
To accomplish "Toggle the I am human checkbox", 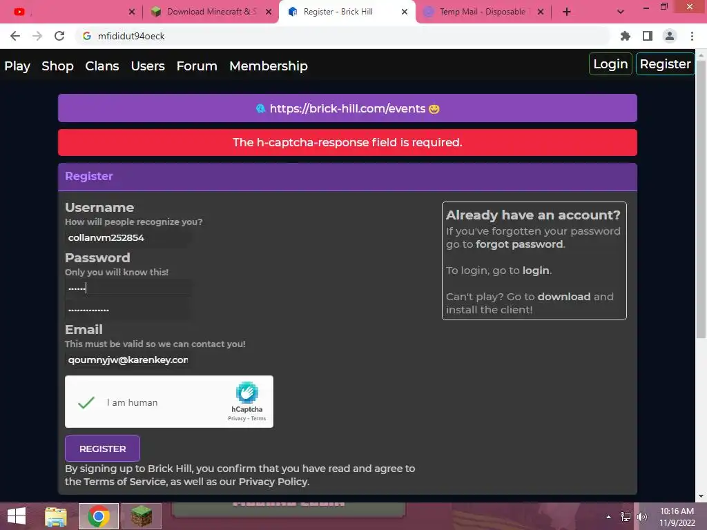I will coord(86,402).
